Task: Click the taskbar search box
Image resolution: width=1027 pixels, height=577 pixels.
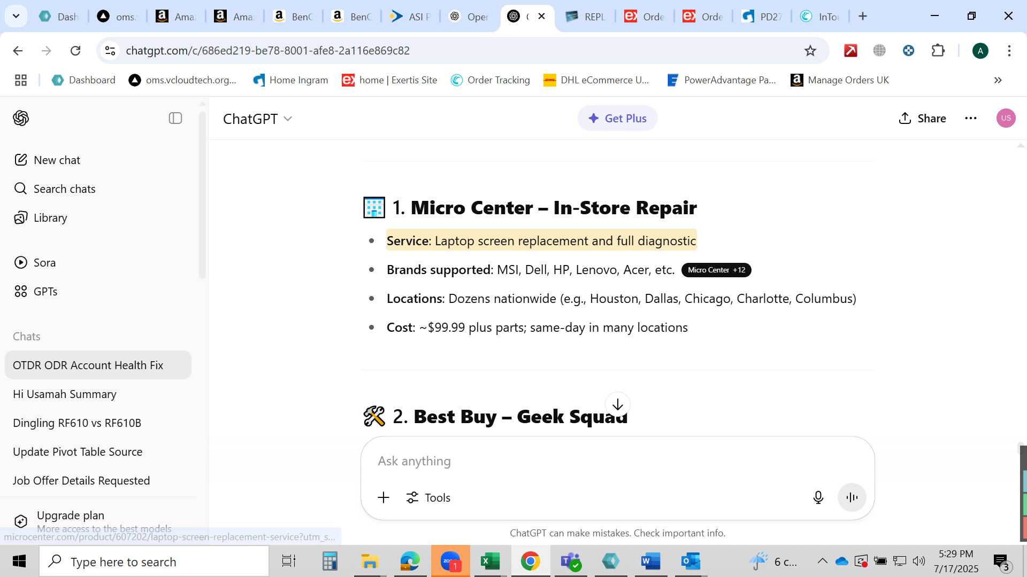Action: point(154,562)
